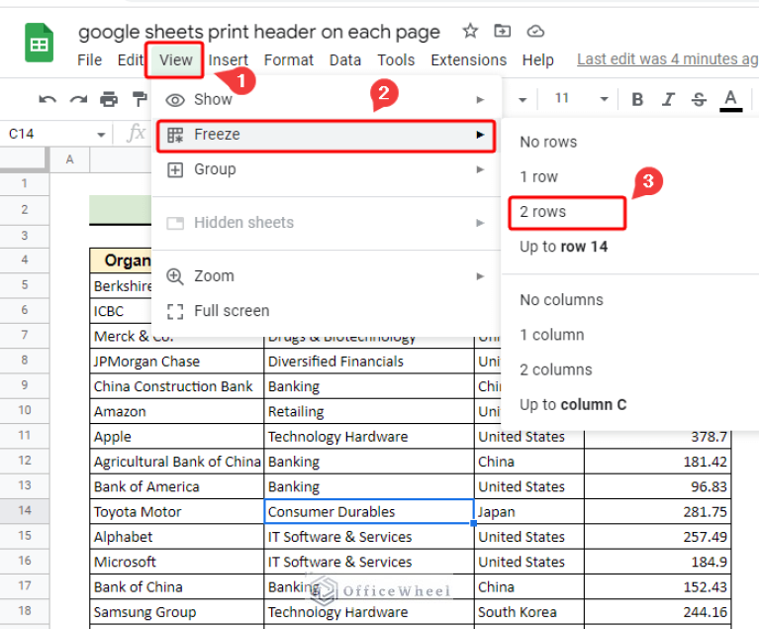Click cell Consumer Durables
759x629 pixels.
point(369,512)
